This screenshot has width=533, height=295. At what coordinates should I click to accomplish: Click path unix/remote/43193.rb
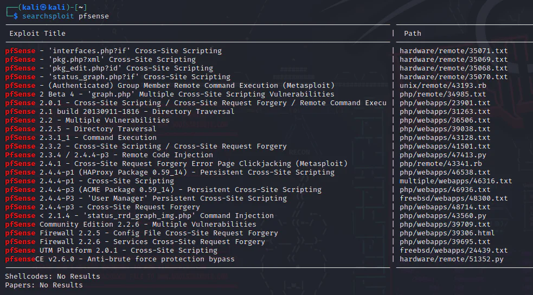[442, 85]
